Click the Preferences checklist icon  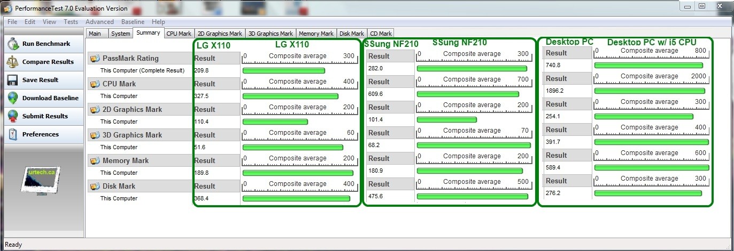(13, 134)
